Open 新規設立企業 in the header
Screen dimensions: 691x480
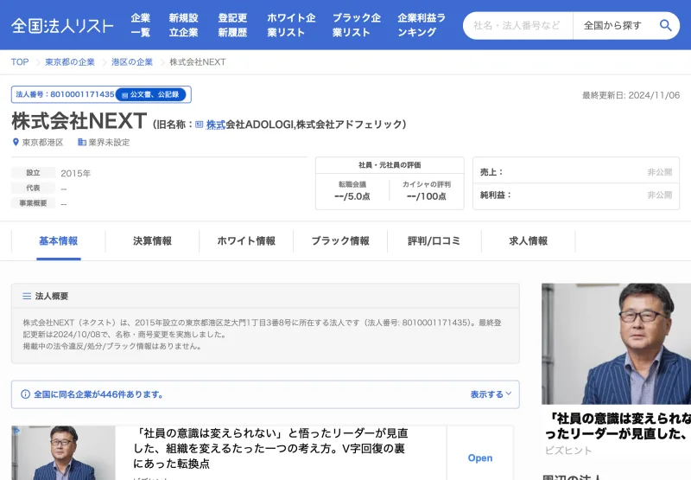point(183,25)
